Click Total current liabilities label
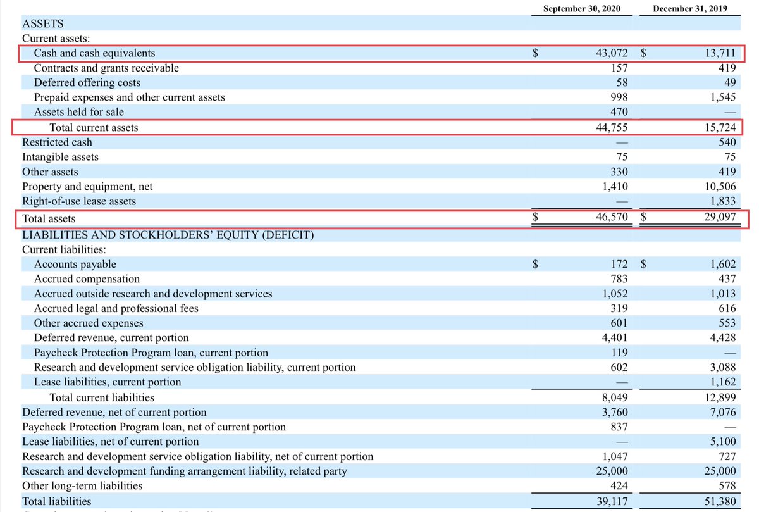Viewport: 759px width, 512px height. tap(102, 397)
